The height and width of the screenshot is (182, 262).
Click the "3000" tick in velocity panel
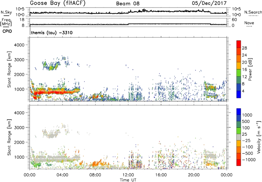click(x=19, y=127)
